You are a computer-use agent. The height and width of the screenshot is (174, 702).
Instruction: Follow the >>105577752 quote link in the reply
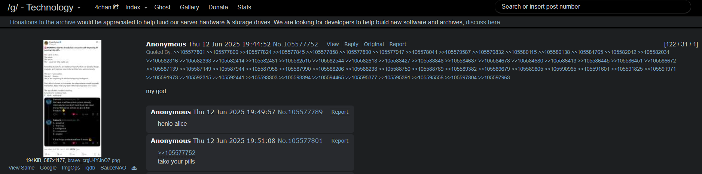point(177,153)
